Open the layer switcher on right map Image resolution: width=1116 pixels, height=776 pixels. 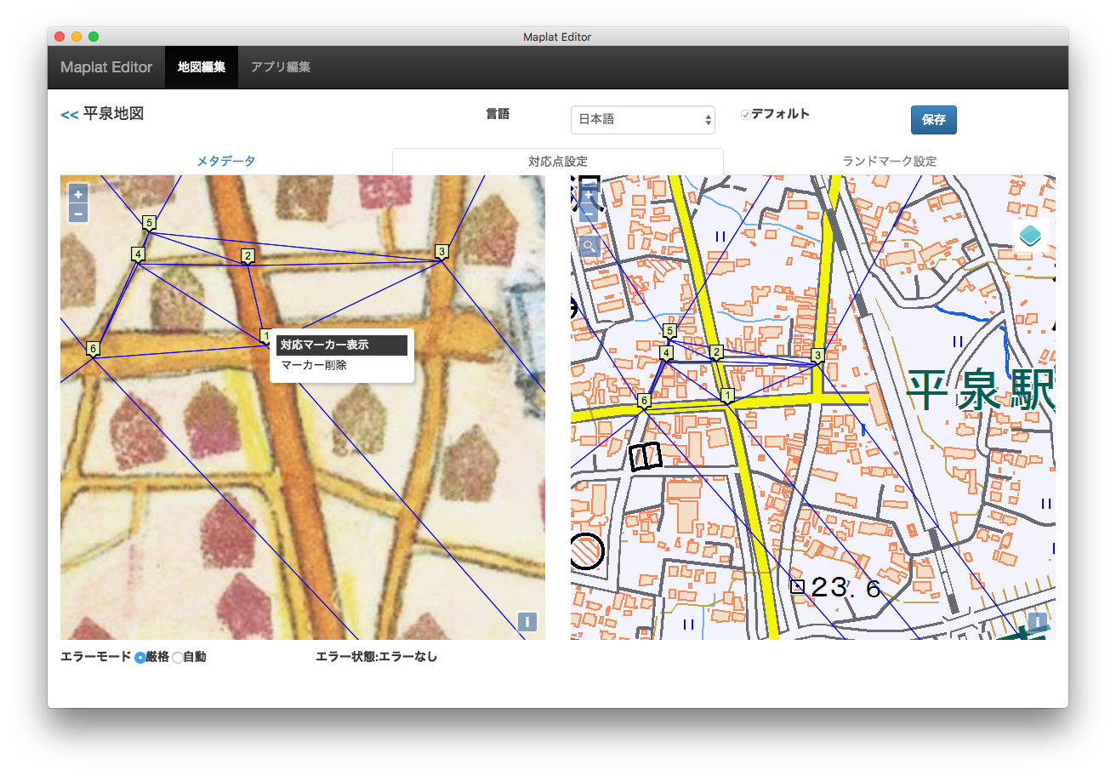[x=1031, y=236]
